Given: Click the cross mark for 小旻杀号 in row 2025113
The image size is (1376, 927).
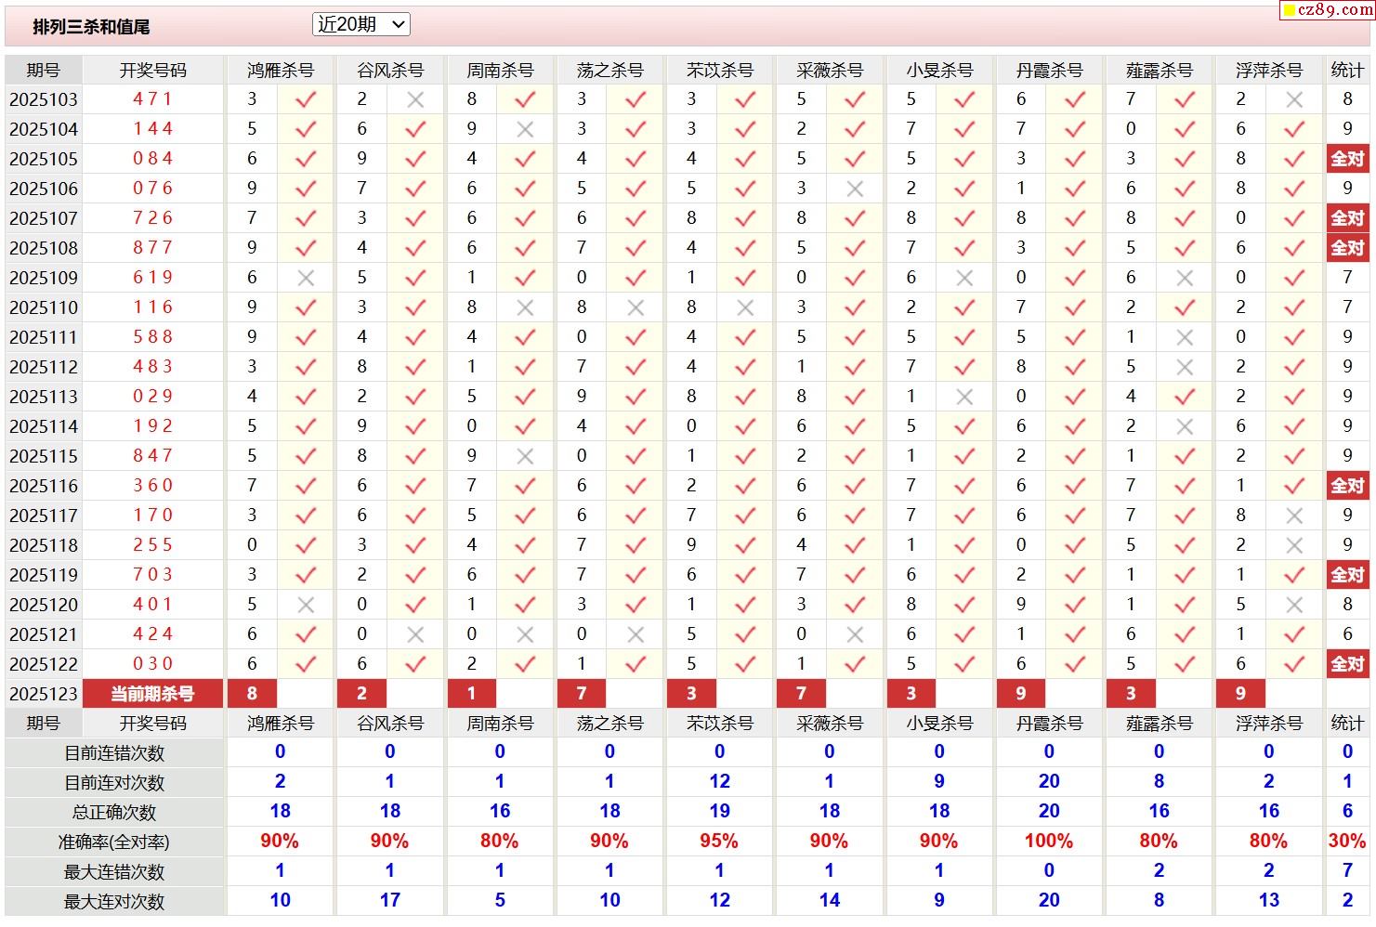Looking at the screenshot, I should (x=964, y=397).
